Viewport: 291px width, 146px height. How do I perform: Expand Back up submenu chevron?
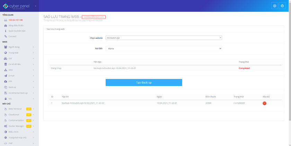(x=33, y=87)
